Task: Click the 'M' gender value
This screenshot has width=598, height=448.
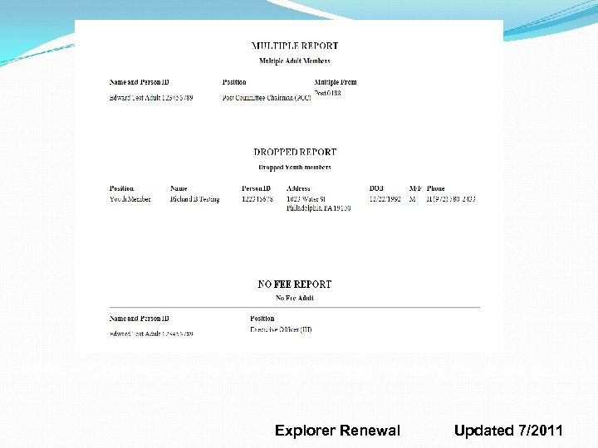Action: click(412, 199)
